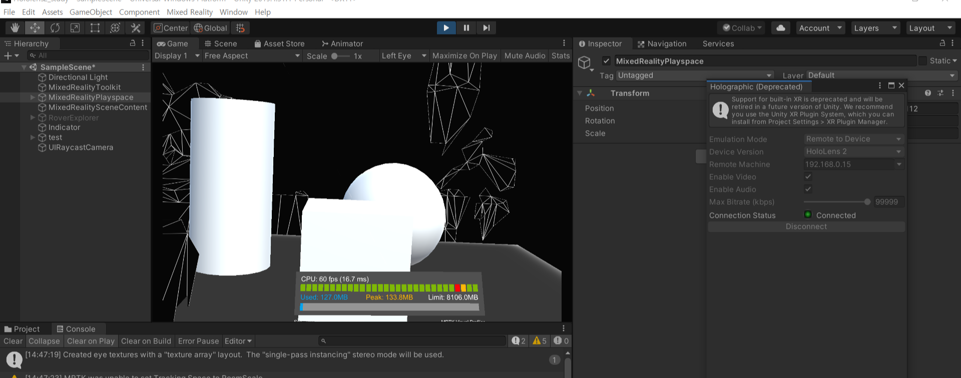Open the Component menu
The image size is (961, 378).
click(139, 12)
